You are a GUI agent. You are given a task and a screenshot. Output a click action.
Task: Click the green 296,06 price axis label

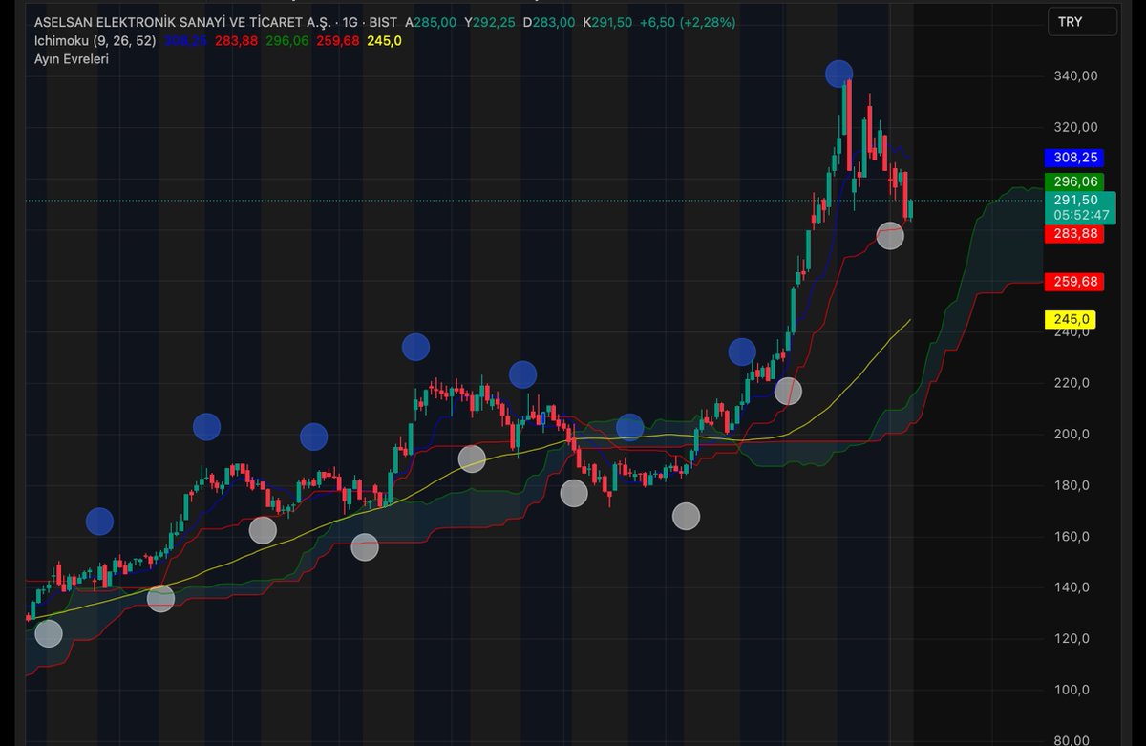1074,181
